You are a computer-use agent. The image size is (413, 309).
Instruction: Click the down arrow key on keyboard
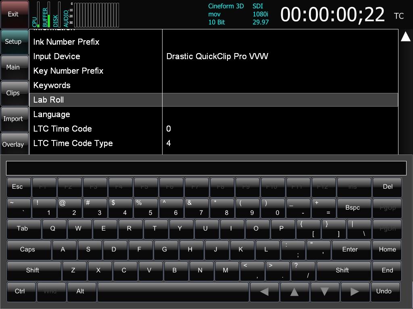tap(325, 292)
